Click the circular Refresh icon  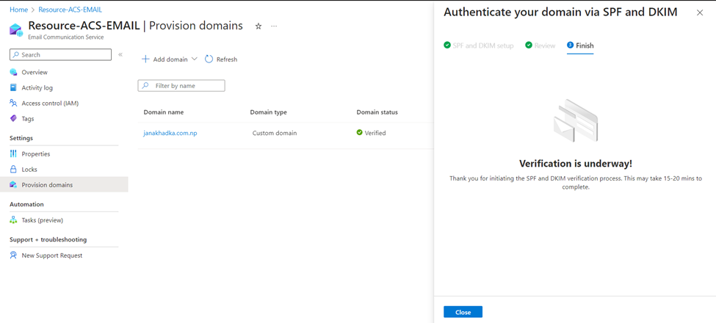point(209,59)
